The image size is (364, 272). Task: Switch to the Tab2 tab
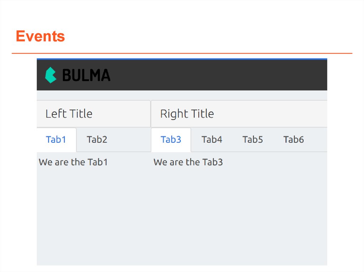click(97, 140)
